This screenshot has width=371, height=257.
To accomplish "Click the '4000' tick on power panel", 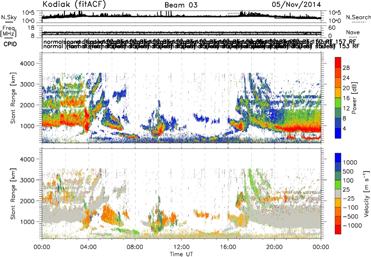I will point(27,64).
